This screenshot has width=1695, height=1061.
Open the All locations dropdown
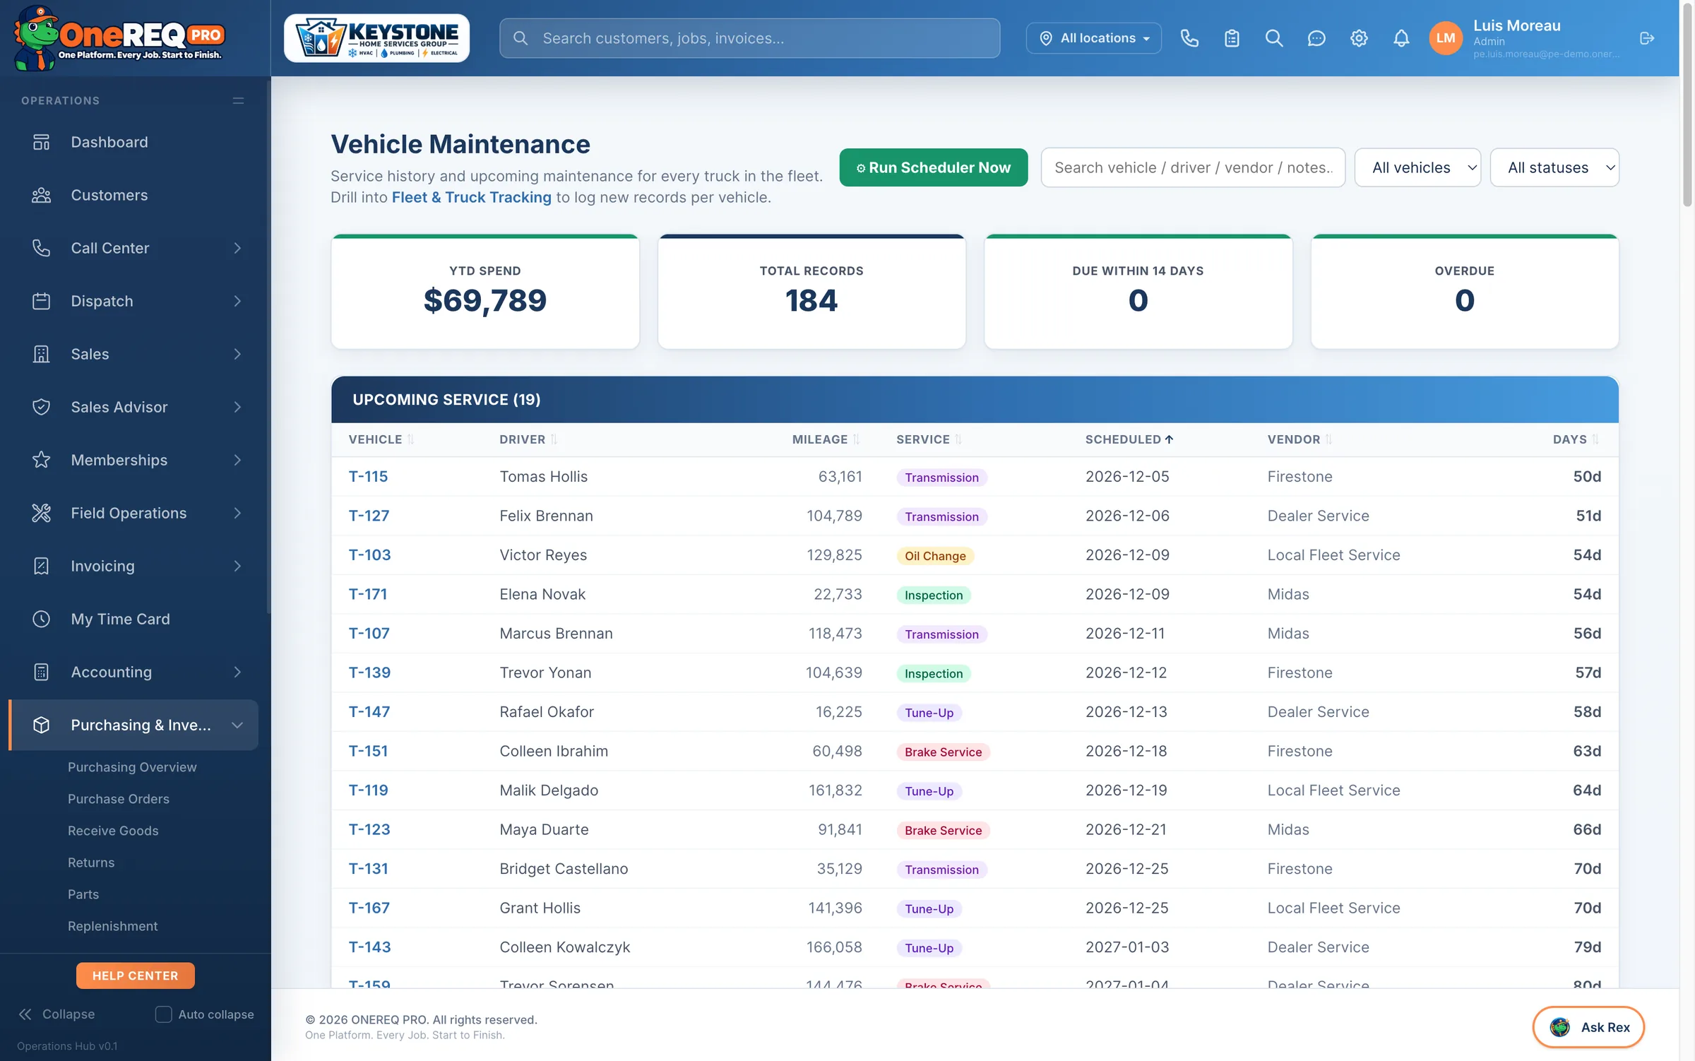point(1093,38)
